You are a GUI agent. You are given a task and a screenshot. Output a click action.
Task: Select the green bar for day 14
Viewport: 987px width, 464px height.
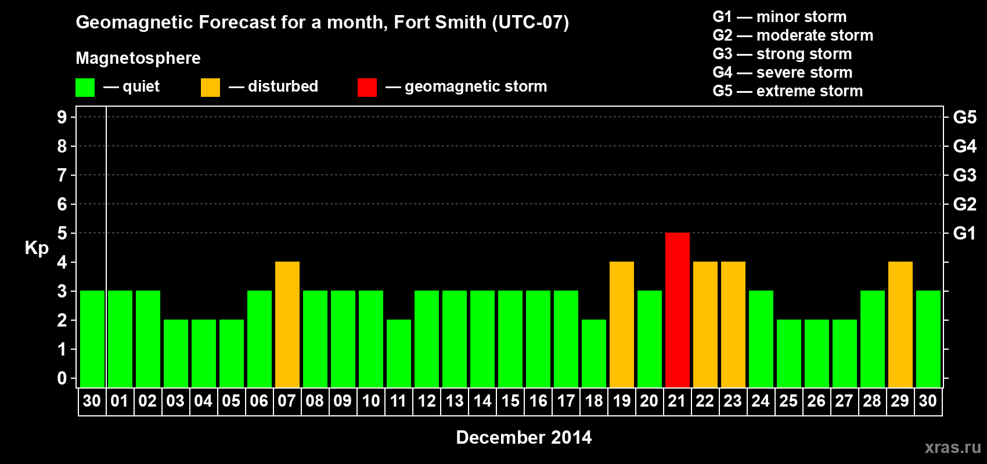click(x=482, y=339)
